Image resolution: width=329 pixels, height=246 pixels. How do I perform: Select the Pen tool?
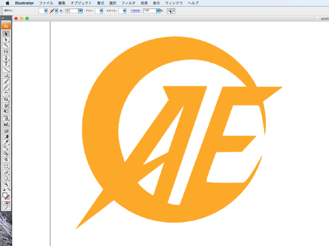click(x=6, y=58)
